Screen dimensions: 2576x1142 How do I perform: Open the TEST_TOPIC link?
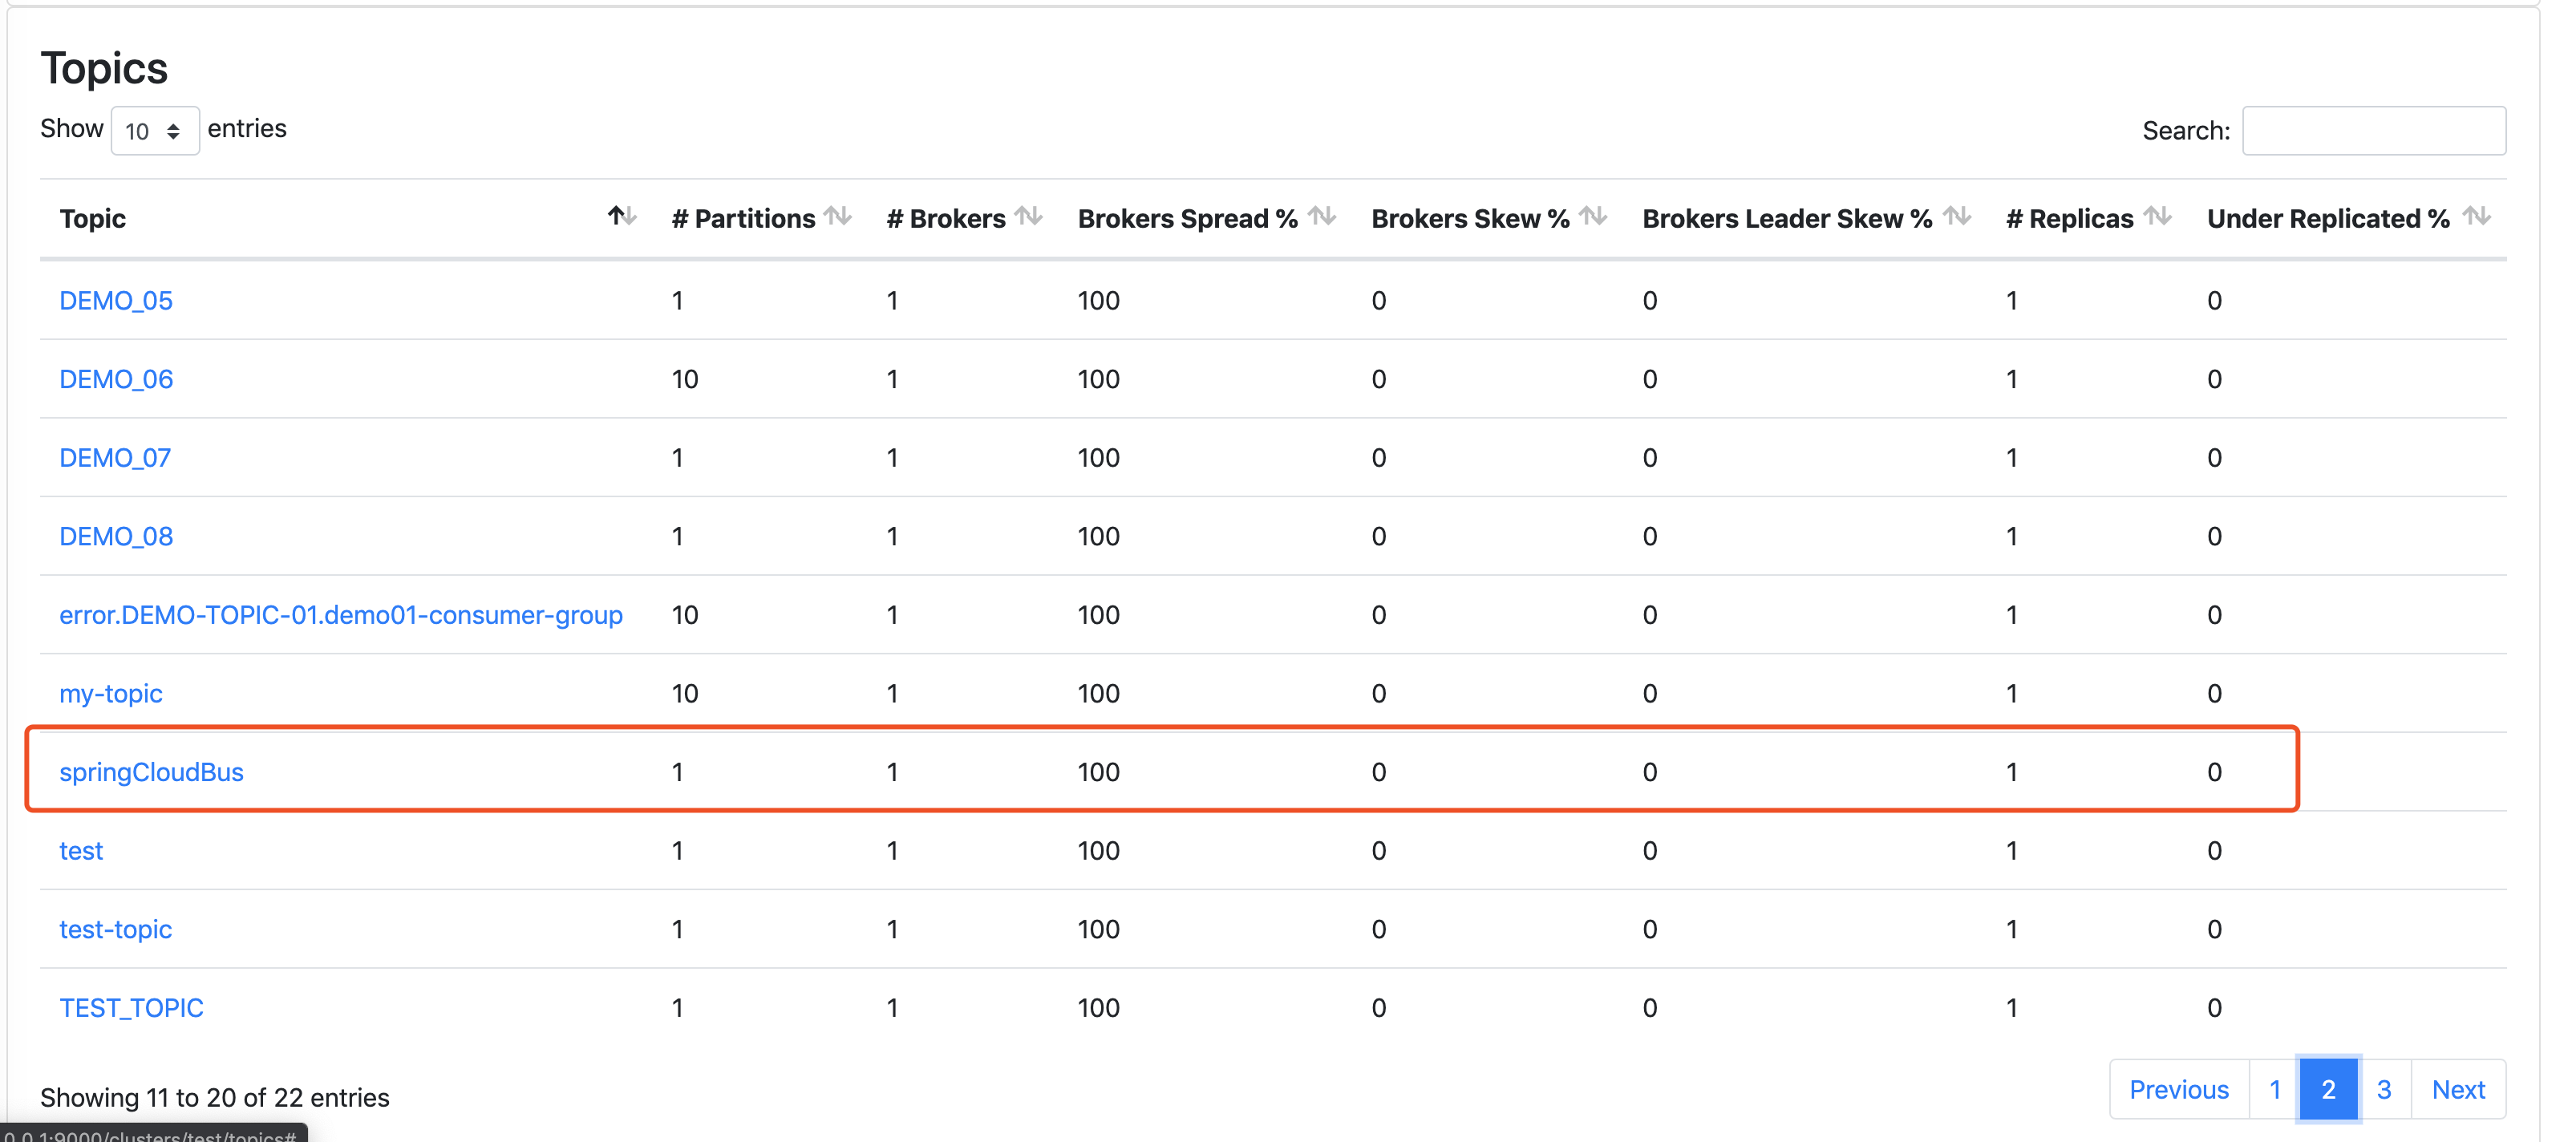click(131, 1008)
